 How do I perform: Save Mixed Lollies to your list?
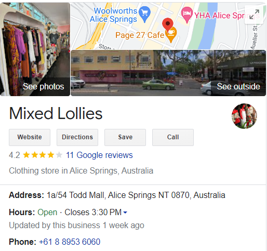click(125, 137)
